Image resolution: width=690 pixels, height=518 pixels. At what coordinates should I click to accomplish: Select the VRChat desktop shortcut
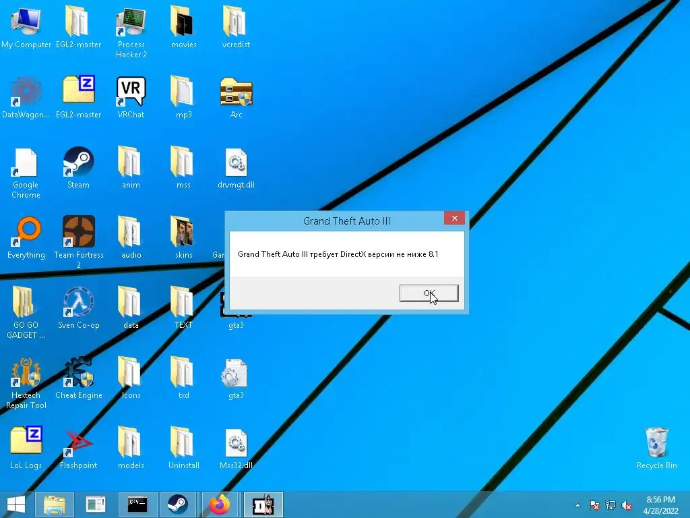(x=131, y=97)
